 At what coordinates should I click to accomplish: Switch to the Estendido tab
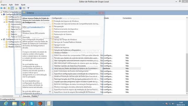tap(27, 96)
